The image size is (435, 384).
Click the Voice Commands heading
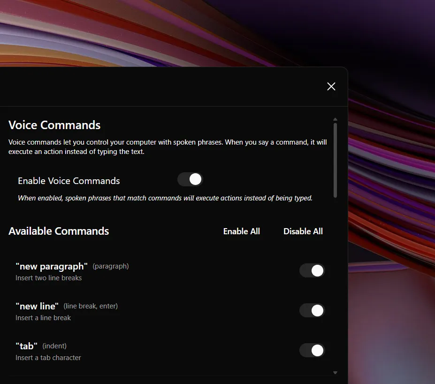pyautogui.click(x=54, y=125)
